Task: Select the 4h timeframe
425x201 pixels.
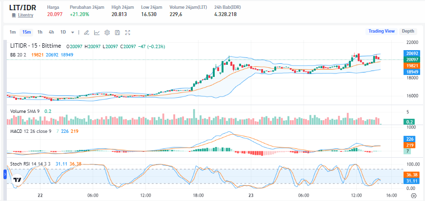Action: (51, 32)
